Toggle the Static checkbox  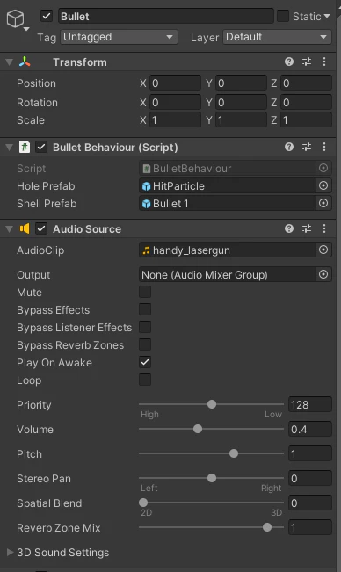[283, 16]
